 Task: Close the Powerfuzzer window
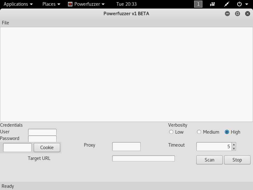point(248,14)
